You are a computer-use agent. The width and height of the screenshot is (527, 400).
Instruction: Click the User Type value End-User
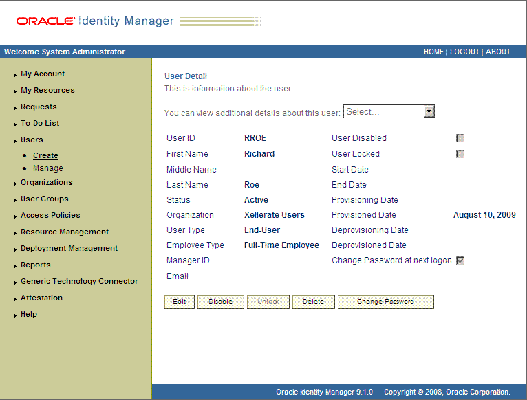pos(262,230)
